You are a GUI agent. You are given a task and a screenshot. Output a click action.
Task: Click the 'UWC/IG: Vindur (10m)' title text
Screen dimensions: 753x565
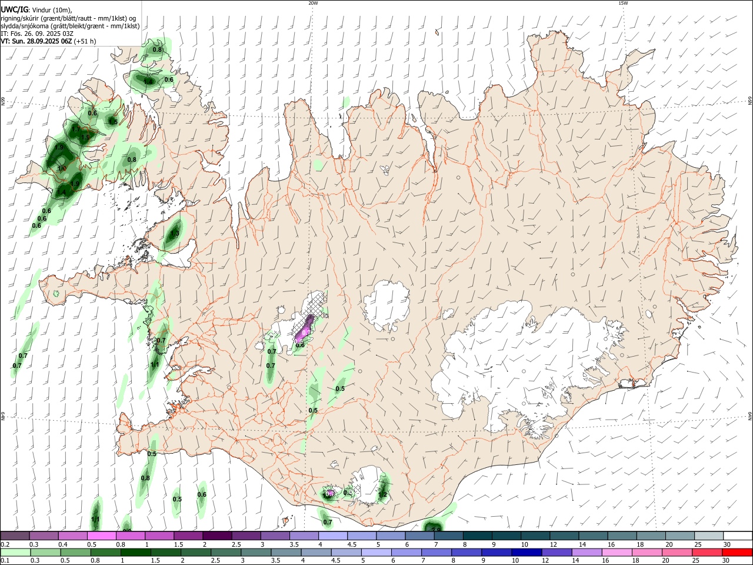tap(36, 10)
